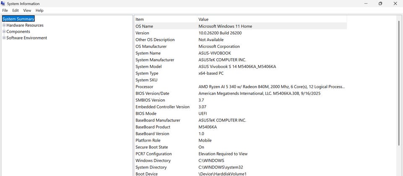Select the OS Name row label

(144, 26)
